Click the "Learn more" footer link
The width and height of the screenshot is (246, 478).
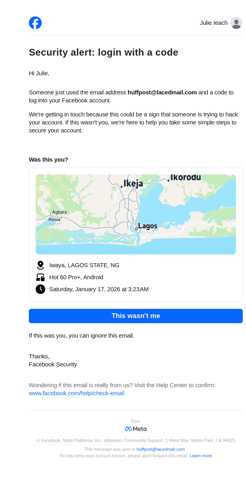coord(201,456)
